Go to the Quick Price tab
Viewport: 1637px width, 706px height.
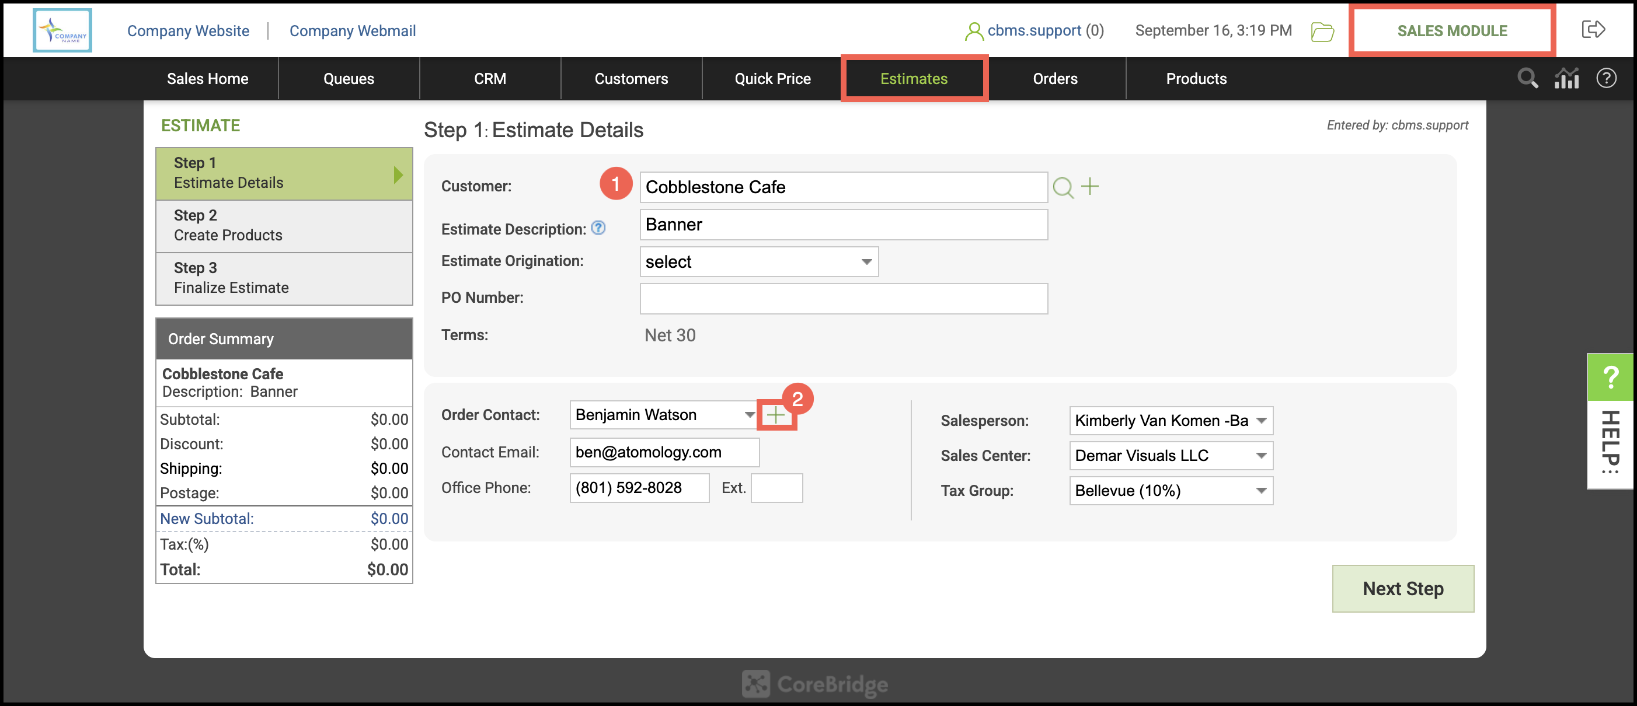point(772,79)
